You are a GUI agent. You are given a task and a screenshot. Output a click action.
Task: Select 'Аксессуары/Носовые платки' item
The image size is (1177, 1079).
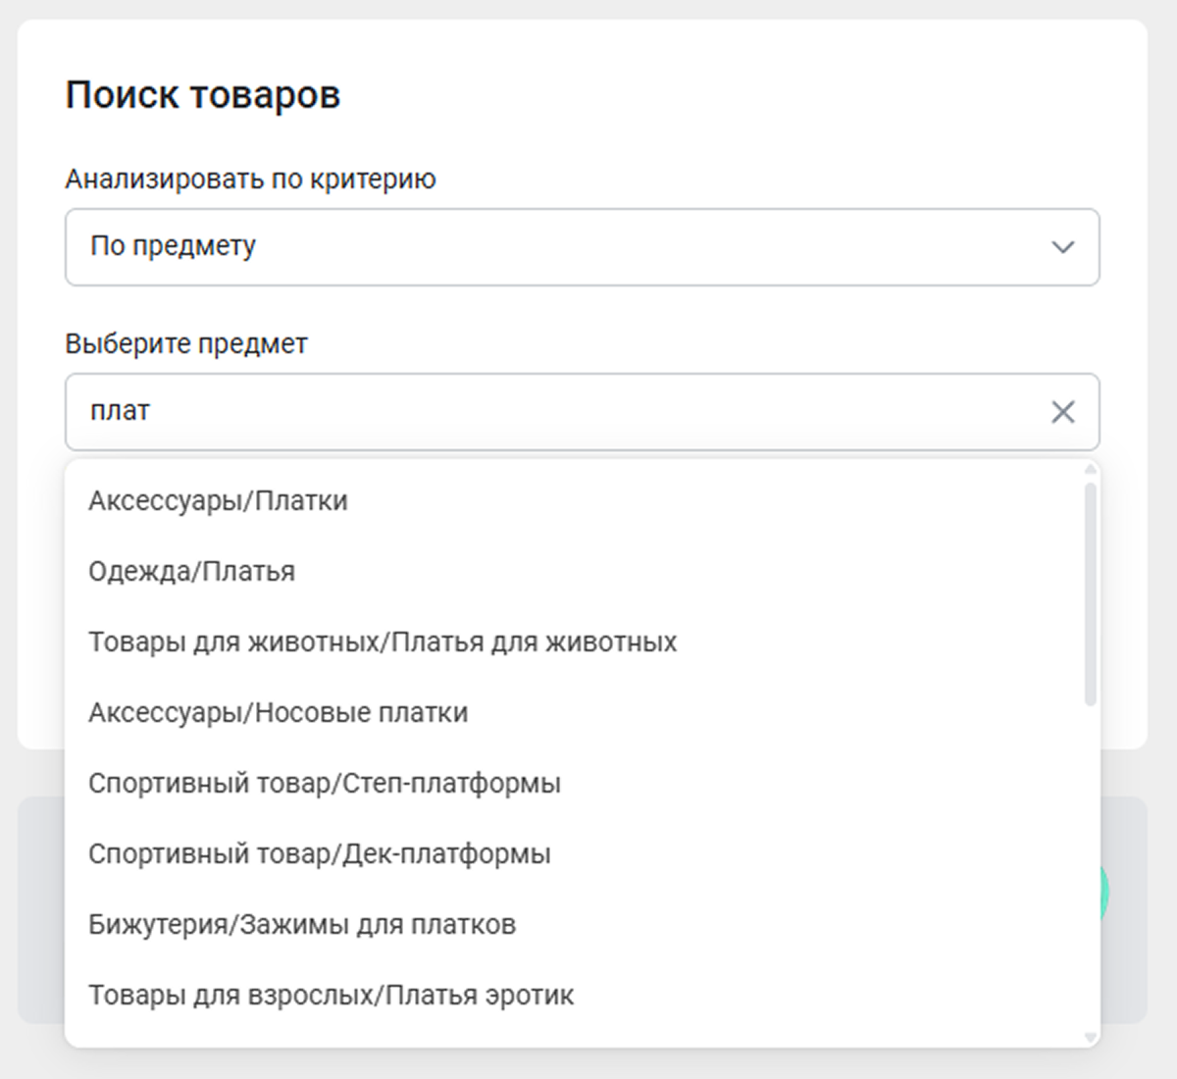tap(278, 713)
